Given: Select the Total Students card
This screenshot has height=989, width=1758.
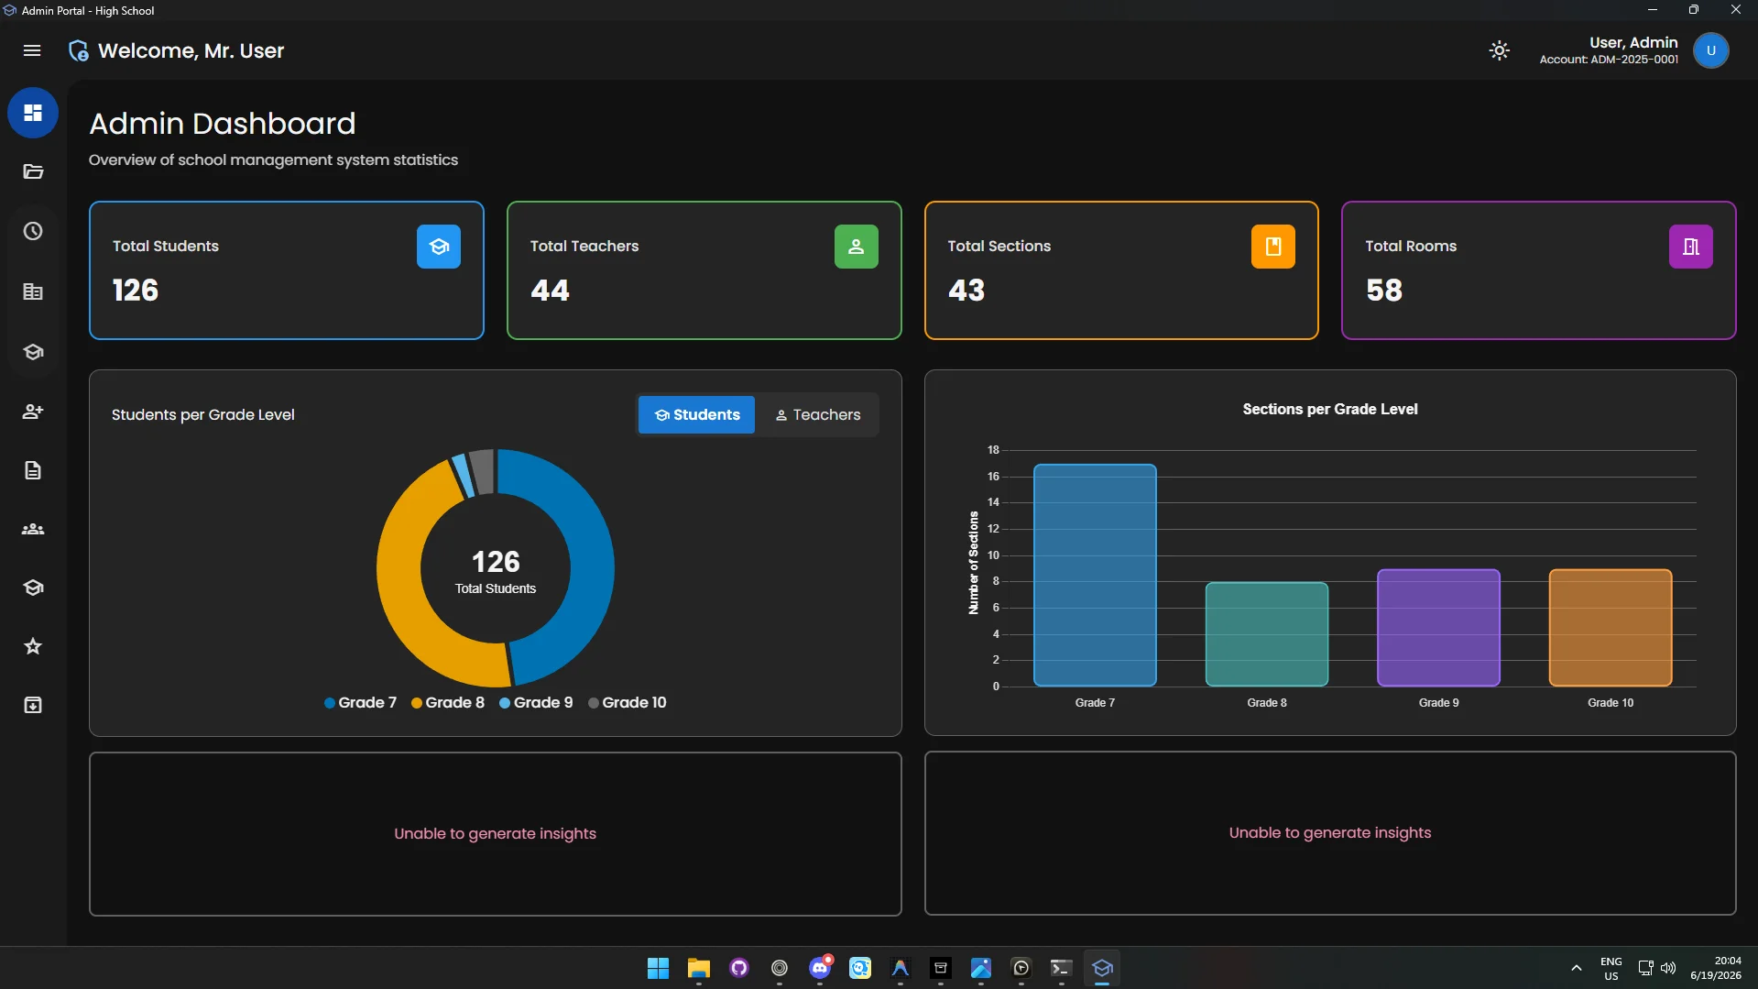Looking at the screenshot, I should [x=287, y=270].
